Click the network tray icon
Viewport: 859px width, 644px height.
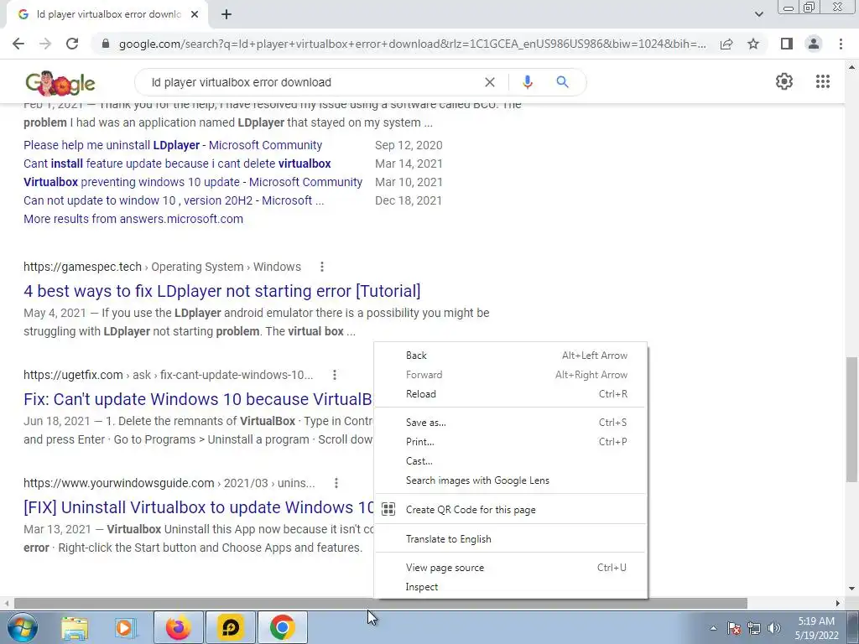pyautogui.click(x=754, y=628)
